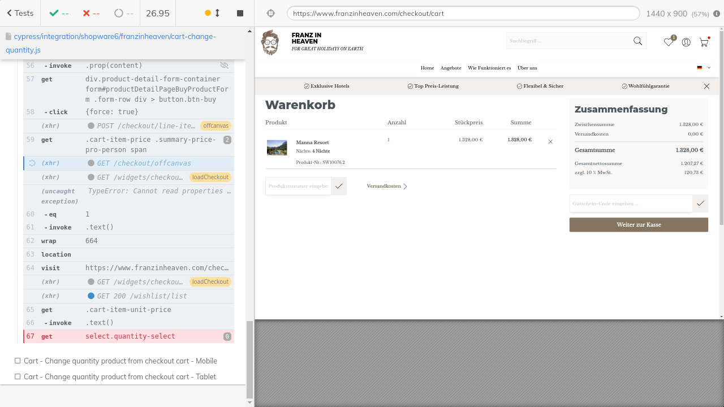Open the Angebote menu item

click(451, 68)
